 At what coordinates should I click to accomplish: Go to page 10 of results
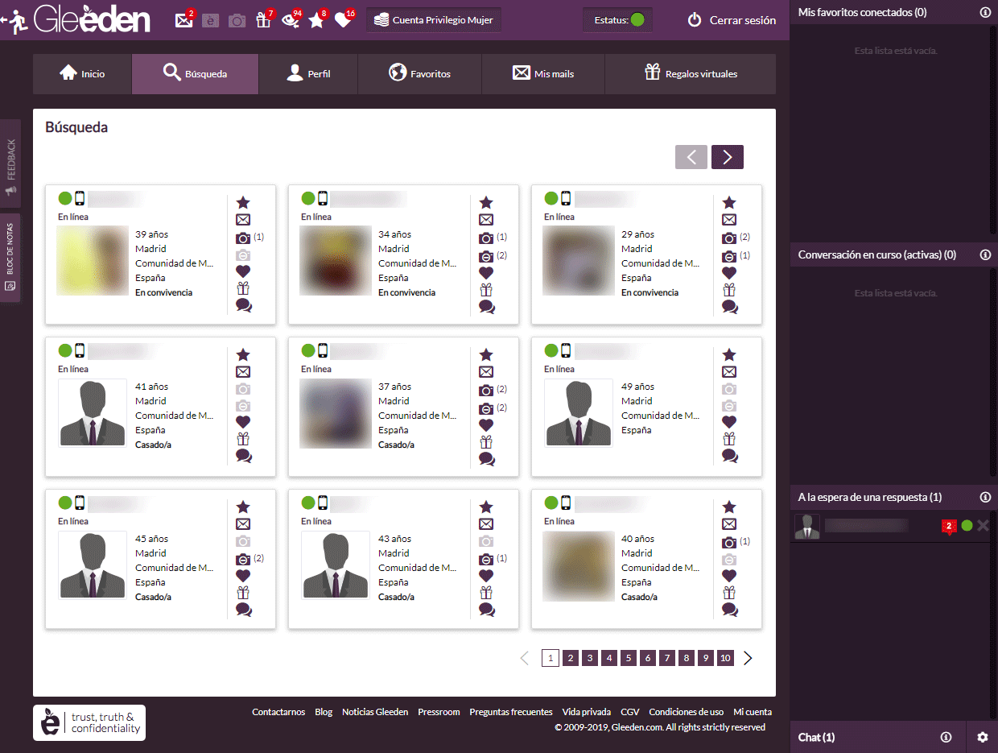click(x=725, y=658)
